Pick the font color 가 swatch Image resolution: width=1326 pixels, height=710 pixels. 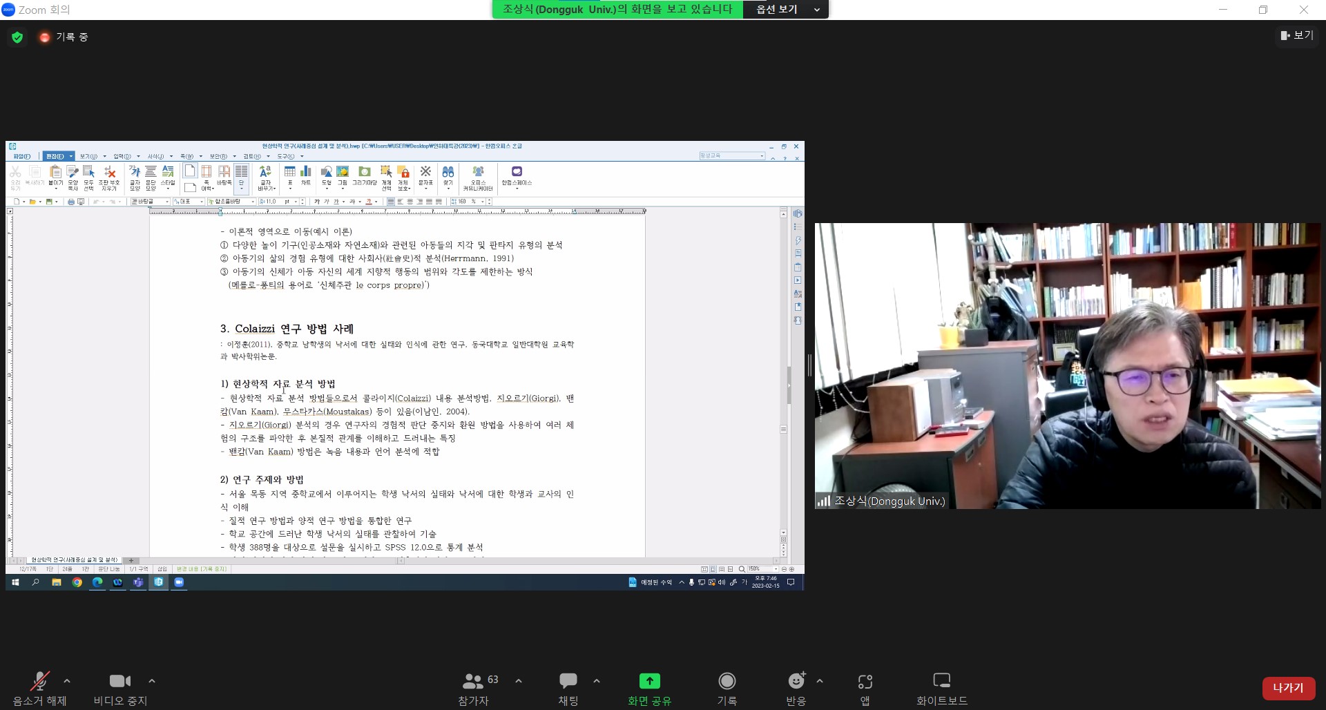[x=369, y=202]
